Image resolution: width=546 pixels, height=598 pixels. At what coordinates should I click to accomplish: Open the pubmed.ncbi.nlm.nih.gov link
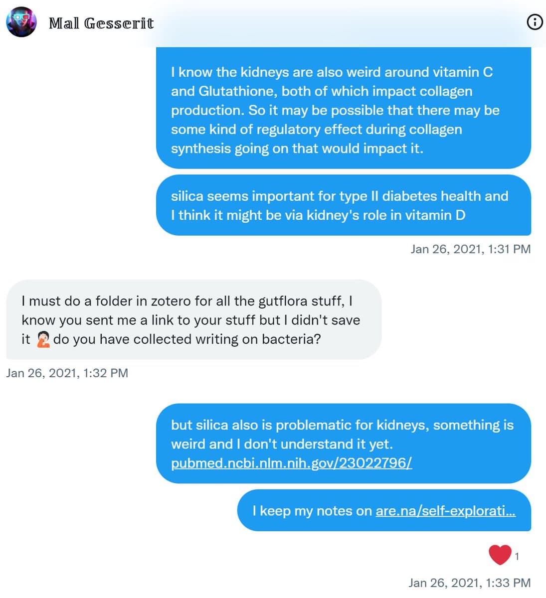click(x=291, y=463)
